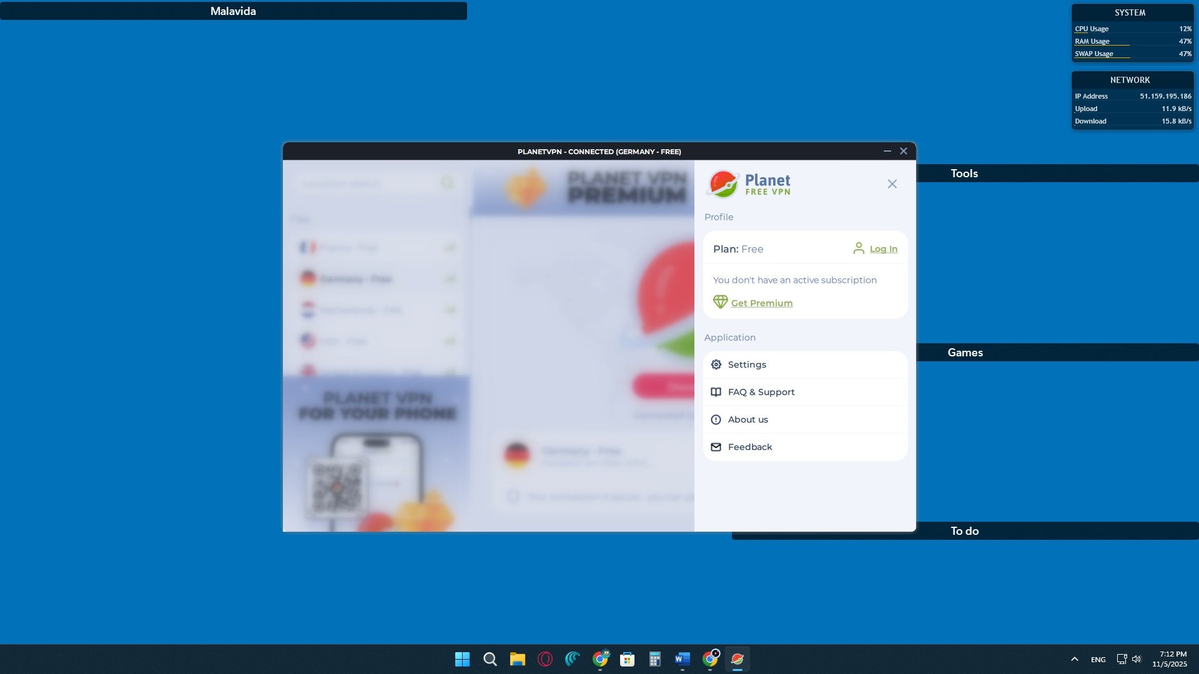Open FAQ & Support
Screen dimensions: 1199x674
[761, 392]
